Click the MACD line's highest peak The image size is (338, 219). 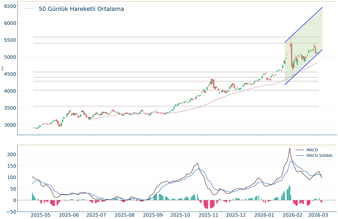[290, 148]
